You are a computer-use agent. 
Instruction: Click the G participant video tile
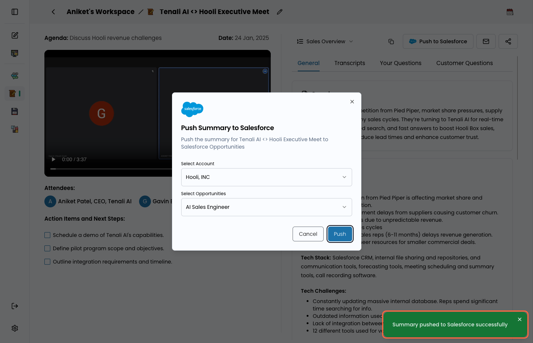tap(101, 113)
